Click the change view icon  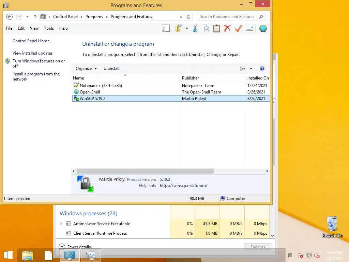243,68
